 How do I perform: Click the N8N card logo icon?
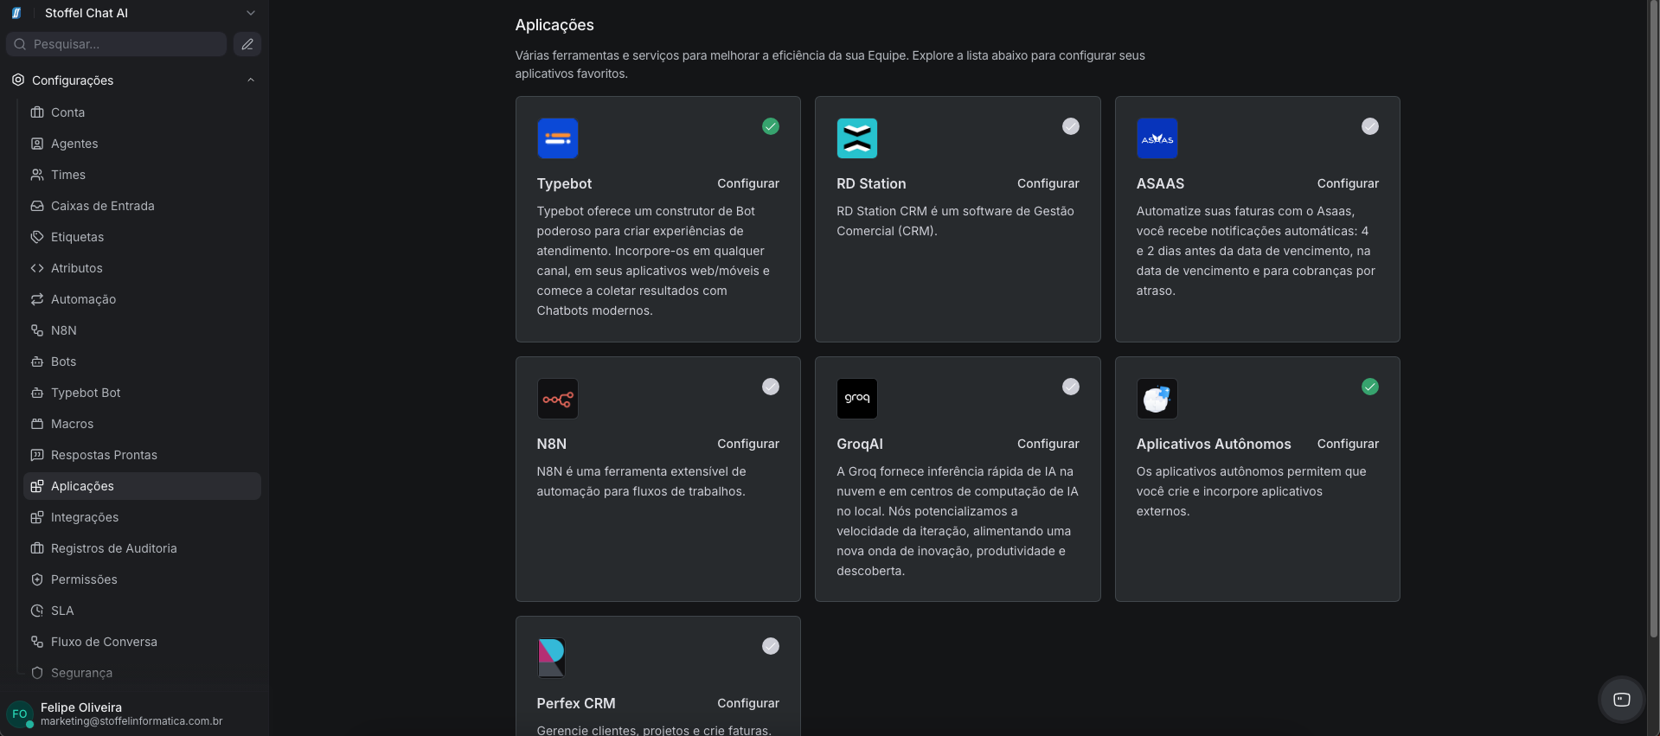click(557, 399)
